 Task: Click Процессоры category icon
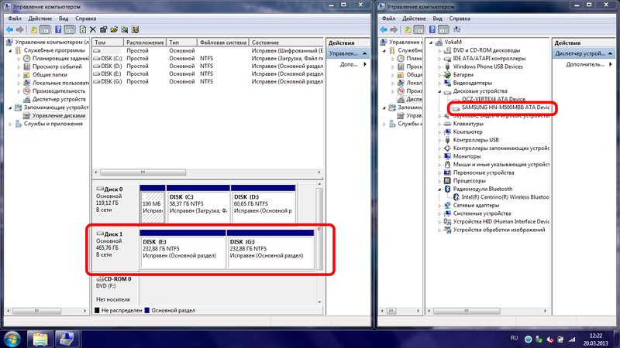[x=447, y=181]
